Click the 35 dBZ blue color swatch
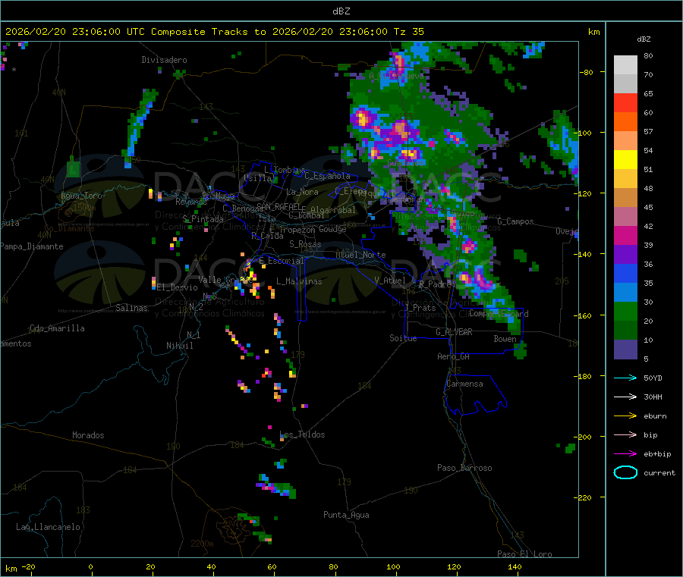 (625, 273)
